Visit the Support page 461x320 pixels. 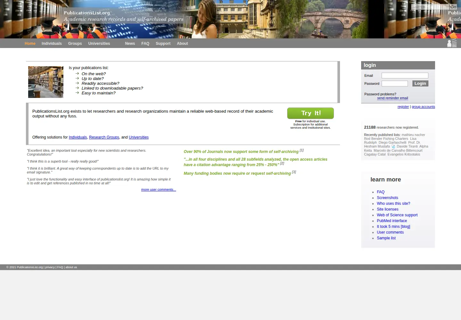[x=163, y=44]
